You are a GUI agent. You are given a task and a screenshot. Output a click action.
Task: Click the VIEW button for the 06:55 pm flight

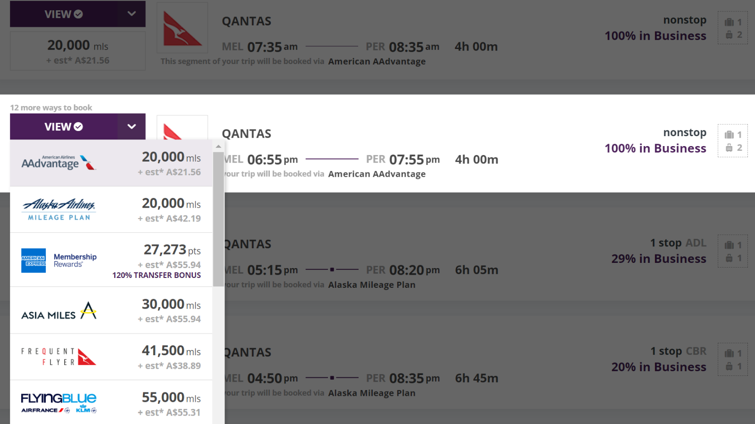(x=64, y=126)
